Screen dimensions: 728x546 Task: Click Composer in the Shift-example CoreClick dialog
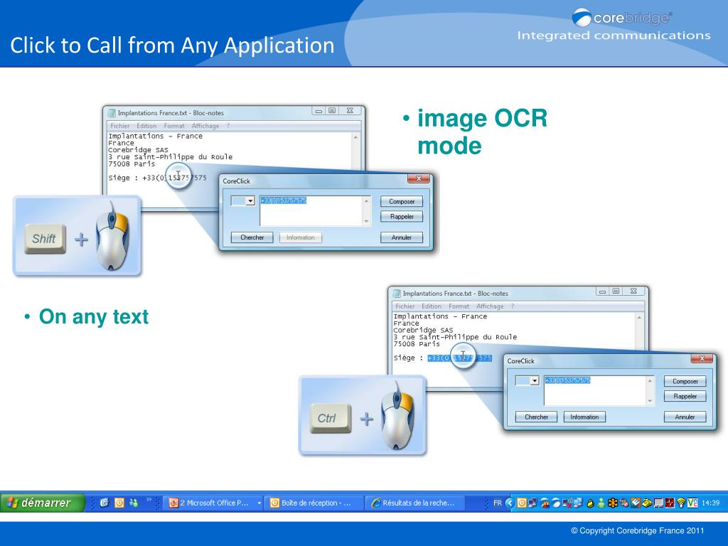point(402,201)
